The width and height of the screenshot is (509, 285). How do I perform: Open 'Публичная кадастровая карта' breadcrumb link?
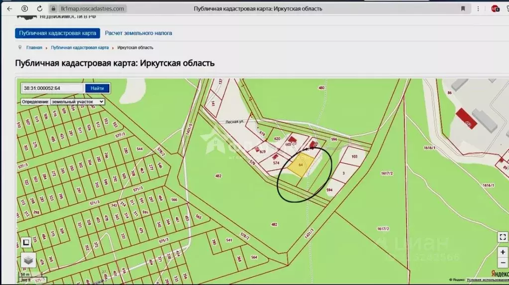coord(80,48)
